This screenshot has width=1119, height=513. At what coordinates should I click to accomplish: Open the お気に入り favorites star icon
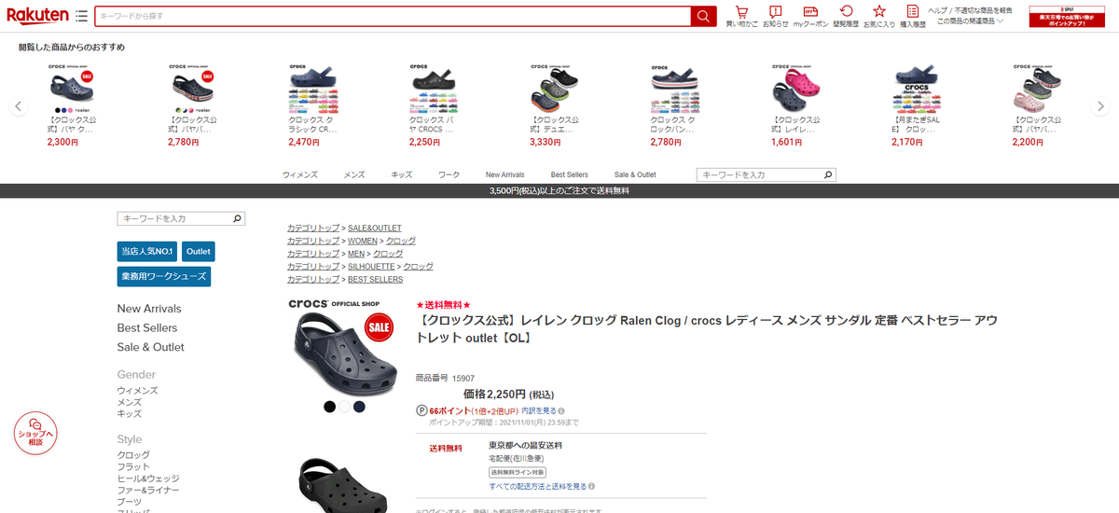[x=878, y=16]
